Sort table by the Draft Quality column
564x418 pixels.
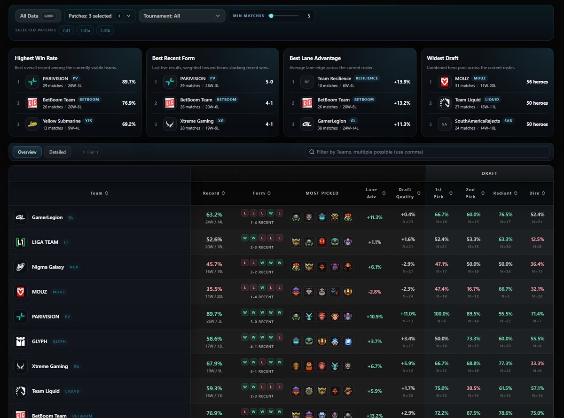click(x=408, y=193)
